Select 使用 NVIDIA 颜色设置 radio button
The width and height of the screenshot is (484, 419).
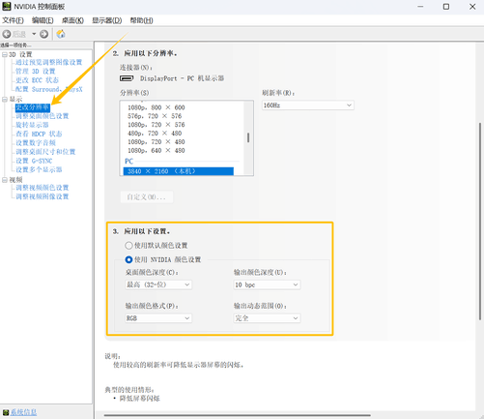(x=128, y=259)
